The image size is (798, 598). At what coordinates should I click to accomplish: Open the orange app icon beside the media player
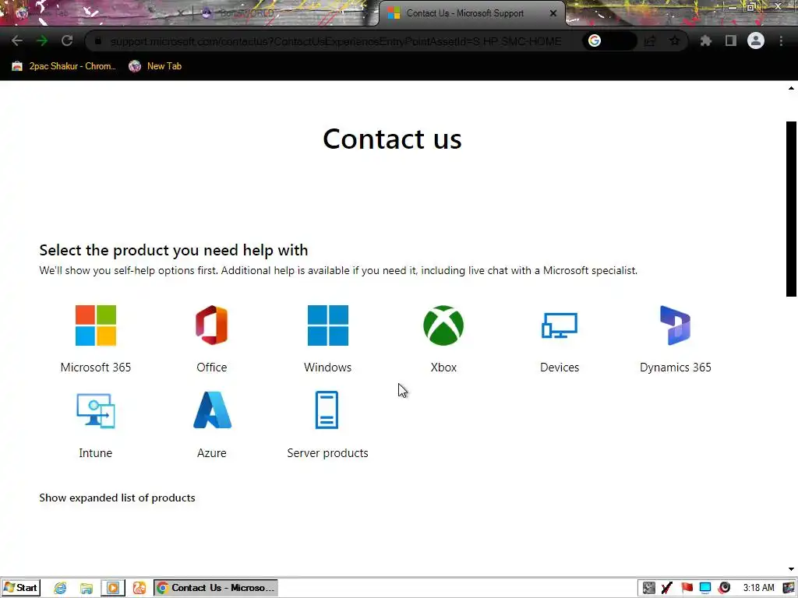(x=139, y=588)
